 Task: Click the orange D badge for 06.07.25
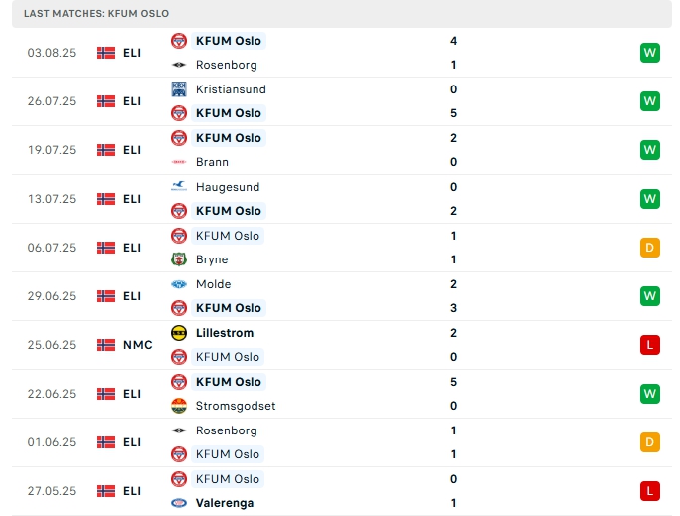pos(650,248)
